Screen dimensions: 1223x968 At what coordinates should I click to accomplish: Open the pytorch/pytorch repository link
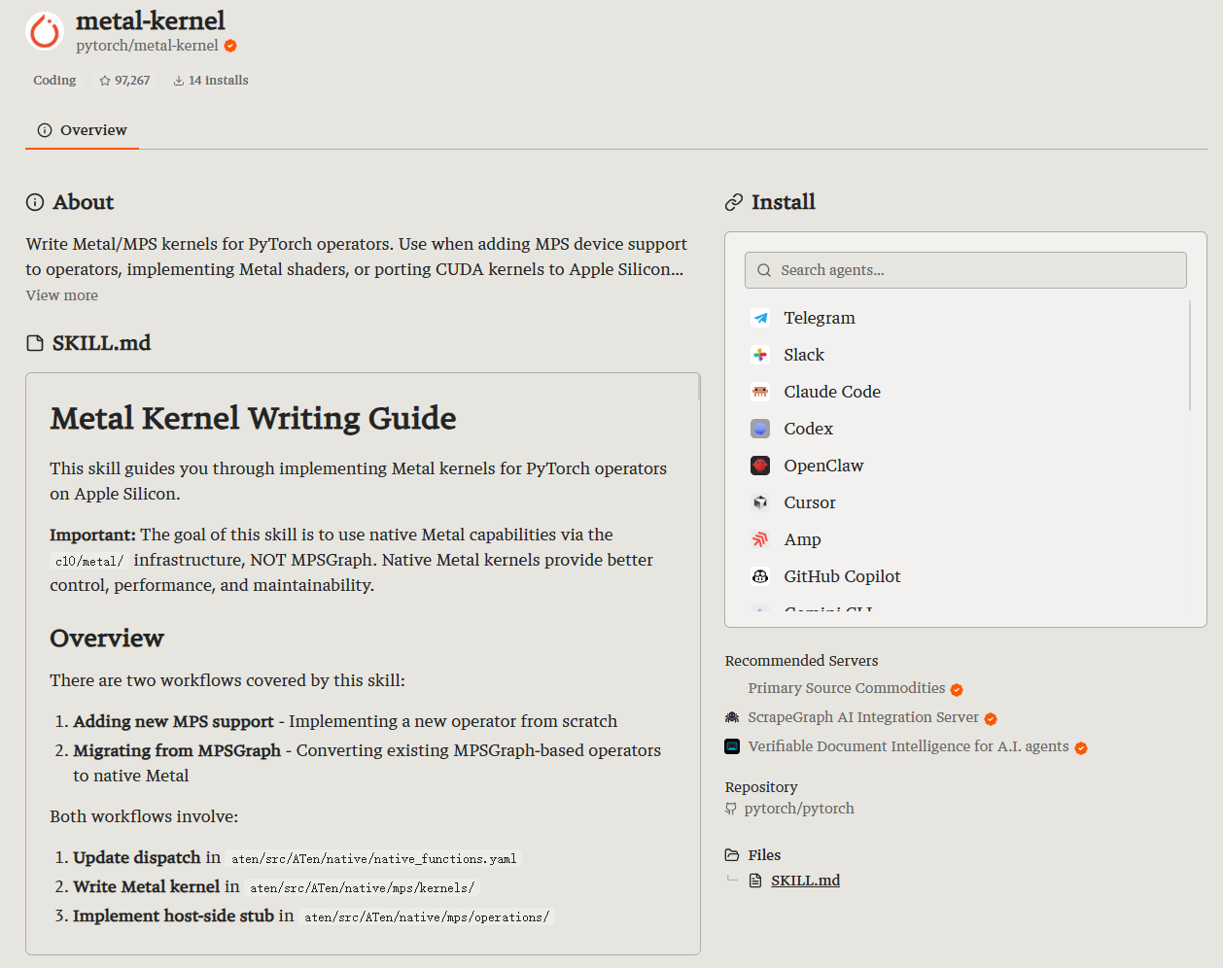coord(799,809)
